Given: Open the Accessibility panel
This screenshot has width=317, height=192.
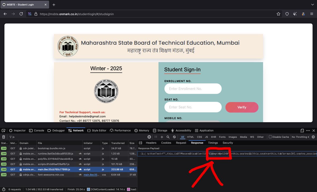Looking at the screenshot, I should pos(181,130).
